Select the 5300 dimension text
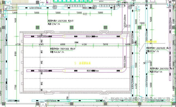176x107 pixels. point(15,13)
